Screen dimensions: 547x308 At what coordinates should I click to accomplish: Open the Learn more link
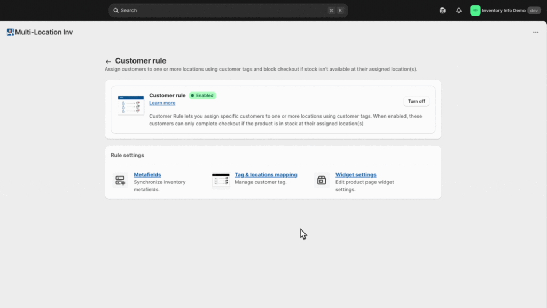click(162, 103)
